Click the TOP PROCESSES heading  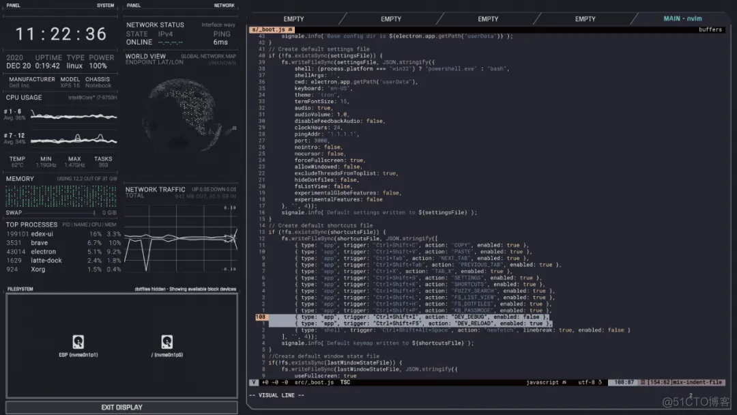(x=31, y=225)
